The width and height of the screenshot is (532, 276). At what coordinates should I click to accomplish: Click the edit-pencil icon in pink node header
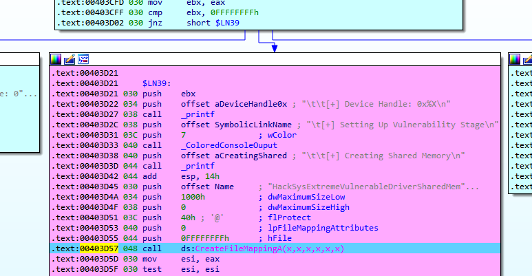[70, 59]
